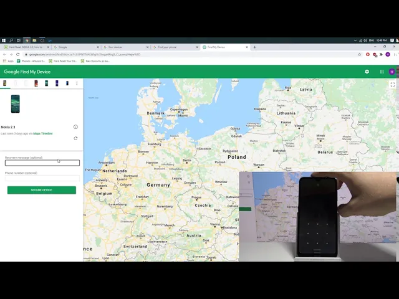
Task: Select the teal phone in device strip
Action: [46, 83]
